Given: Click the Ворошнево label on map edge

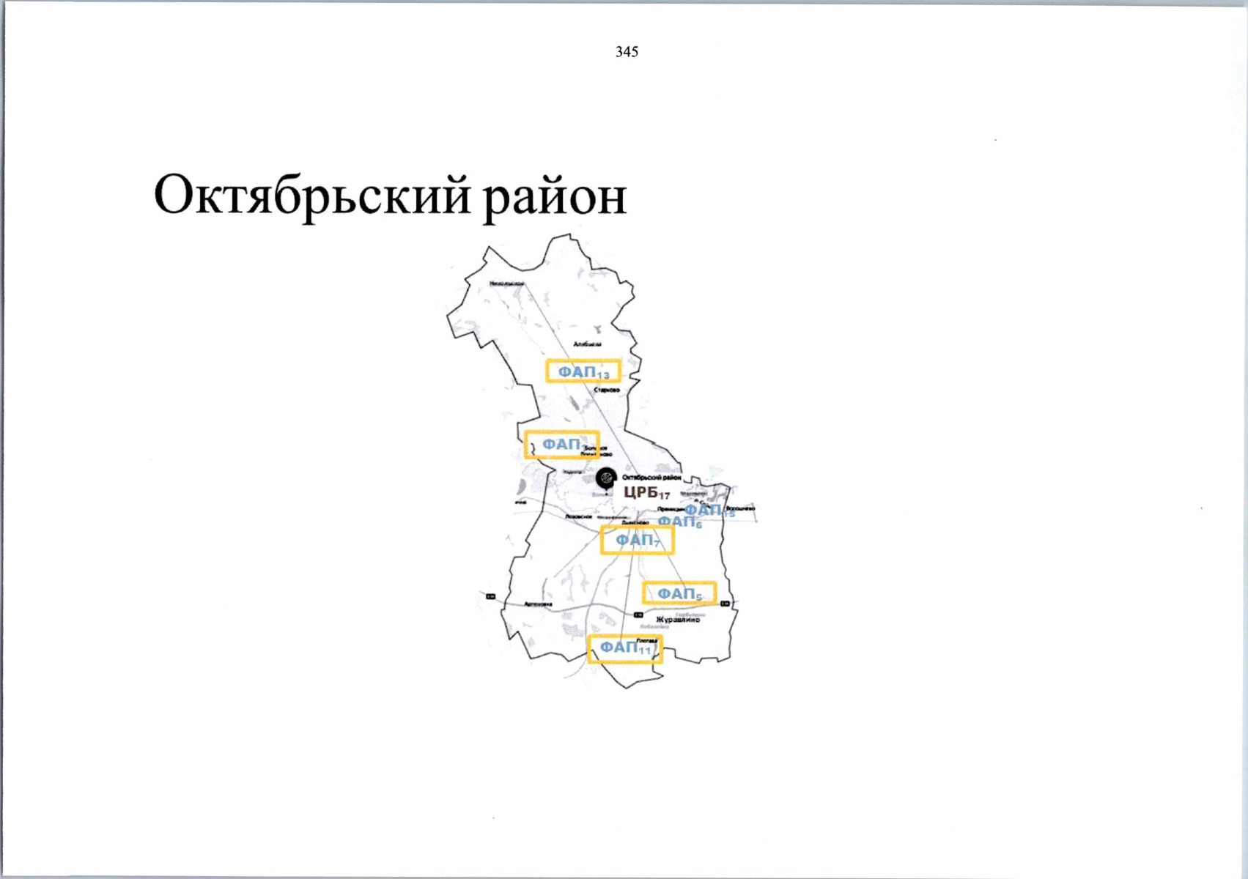Looking at the screenshot, I should pyautogui.click(x=740, y=508).
